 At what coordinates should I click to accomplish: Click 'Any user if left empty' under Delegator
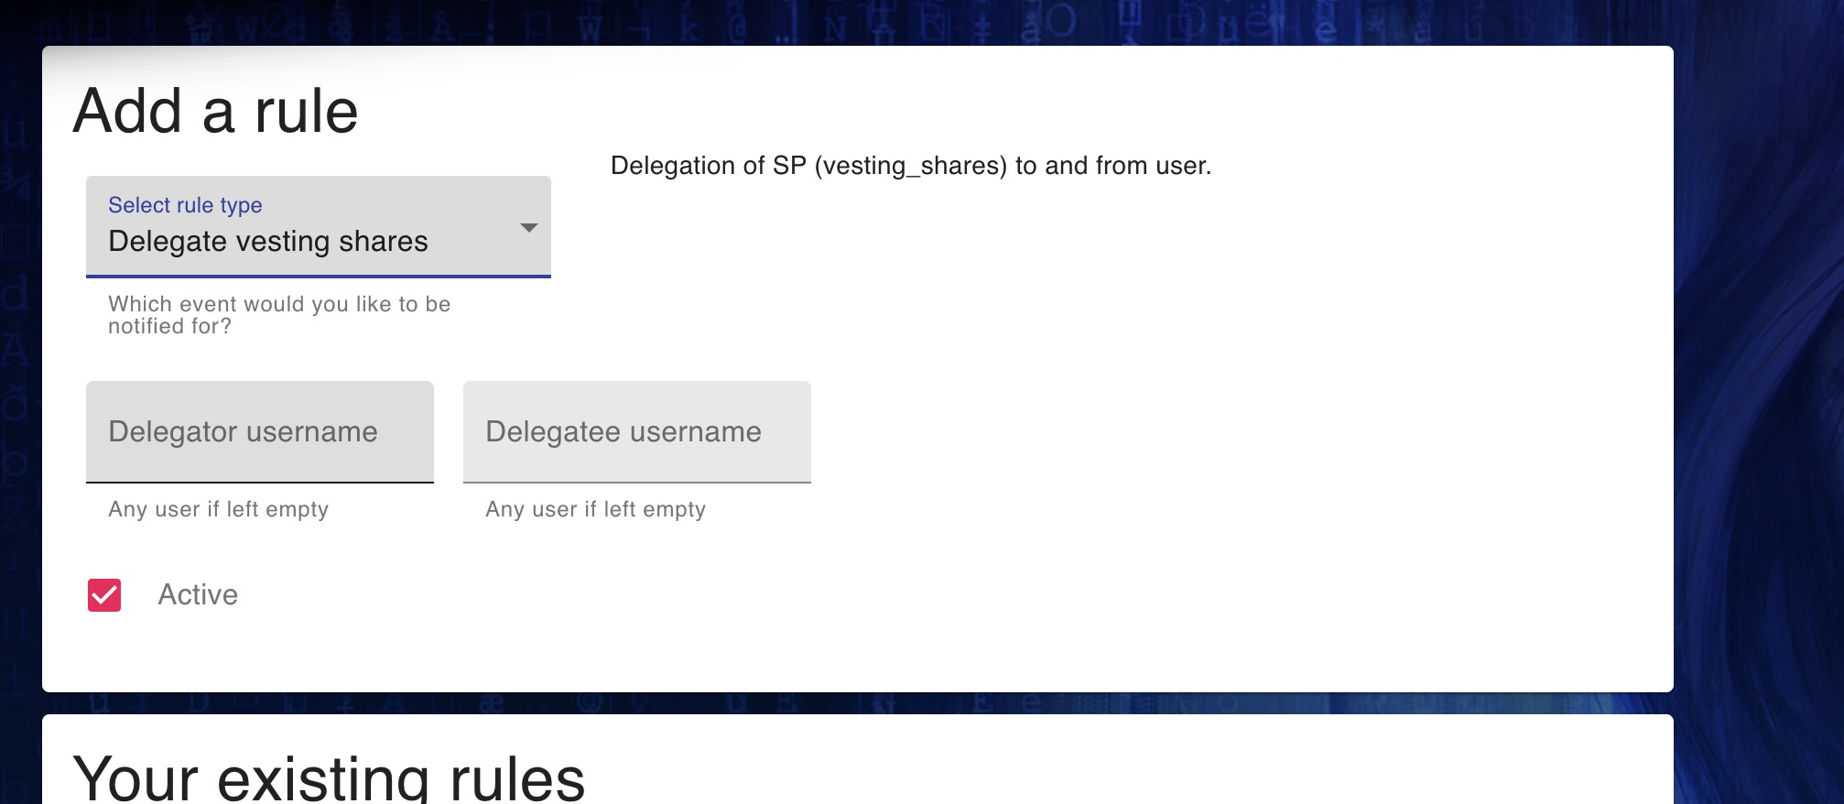[x=218, y=509]
